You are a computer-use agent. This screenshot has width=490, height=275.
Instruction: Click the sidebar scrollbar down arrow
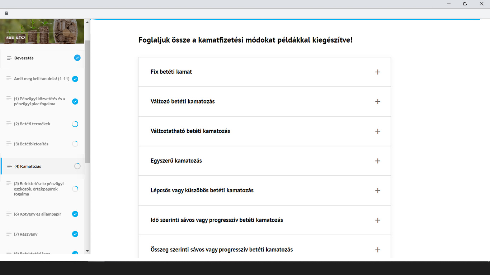coord(88,251)
